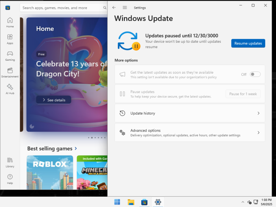Image resolution: width=276 pixels, height=207 pixels.
Task: Open Gaming section in Microsoft Store
Action: [x=10, y=56]
